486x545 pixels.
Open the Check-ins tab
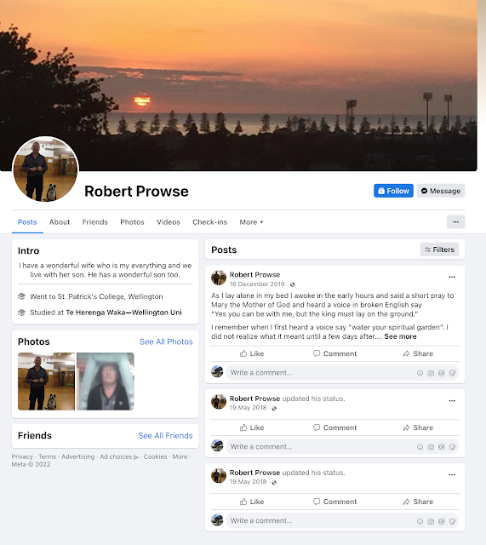click(x=210, y=222)
